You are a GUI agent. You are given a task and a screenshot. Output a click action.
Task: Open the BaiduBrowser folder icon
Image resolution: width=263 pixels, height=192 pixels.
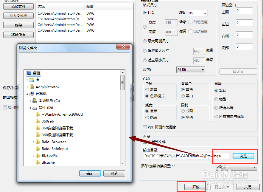[x=38, y=142]
